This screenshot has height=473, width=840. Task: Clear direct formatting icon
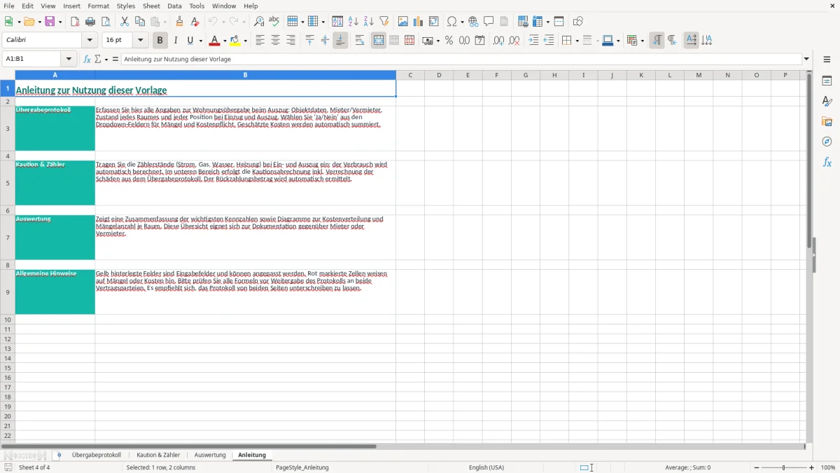pos(195,22)
